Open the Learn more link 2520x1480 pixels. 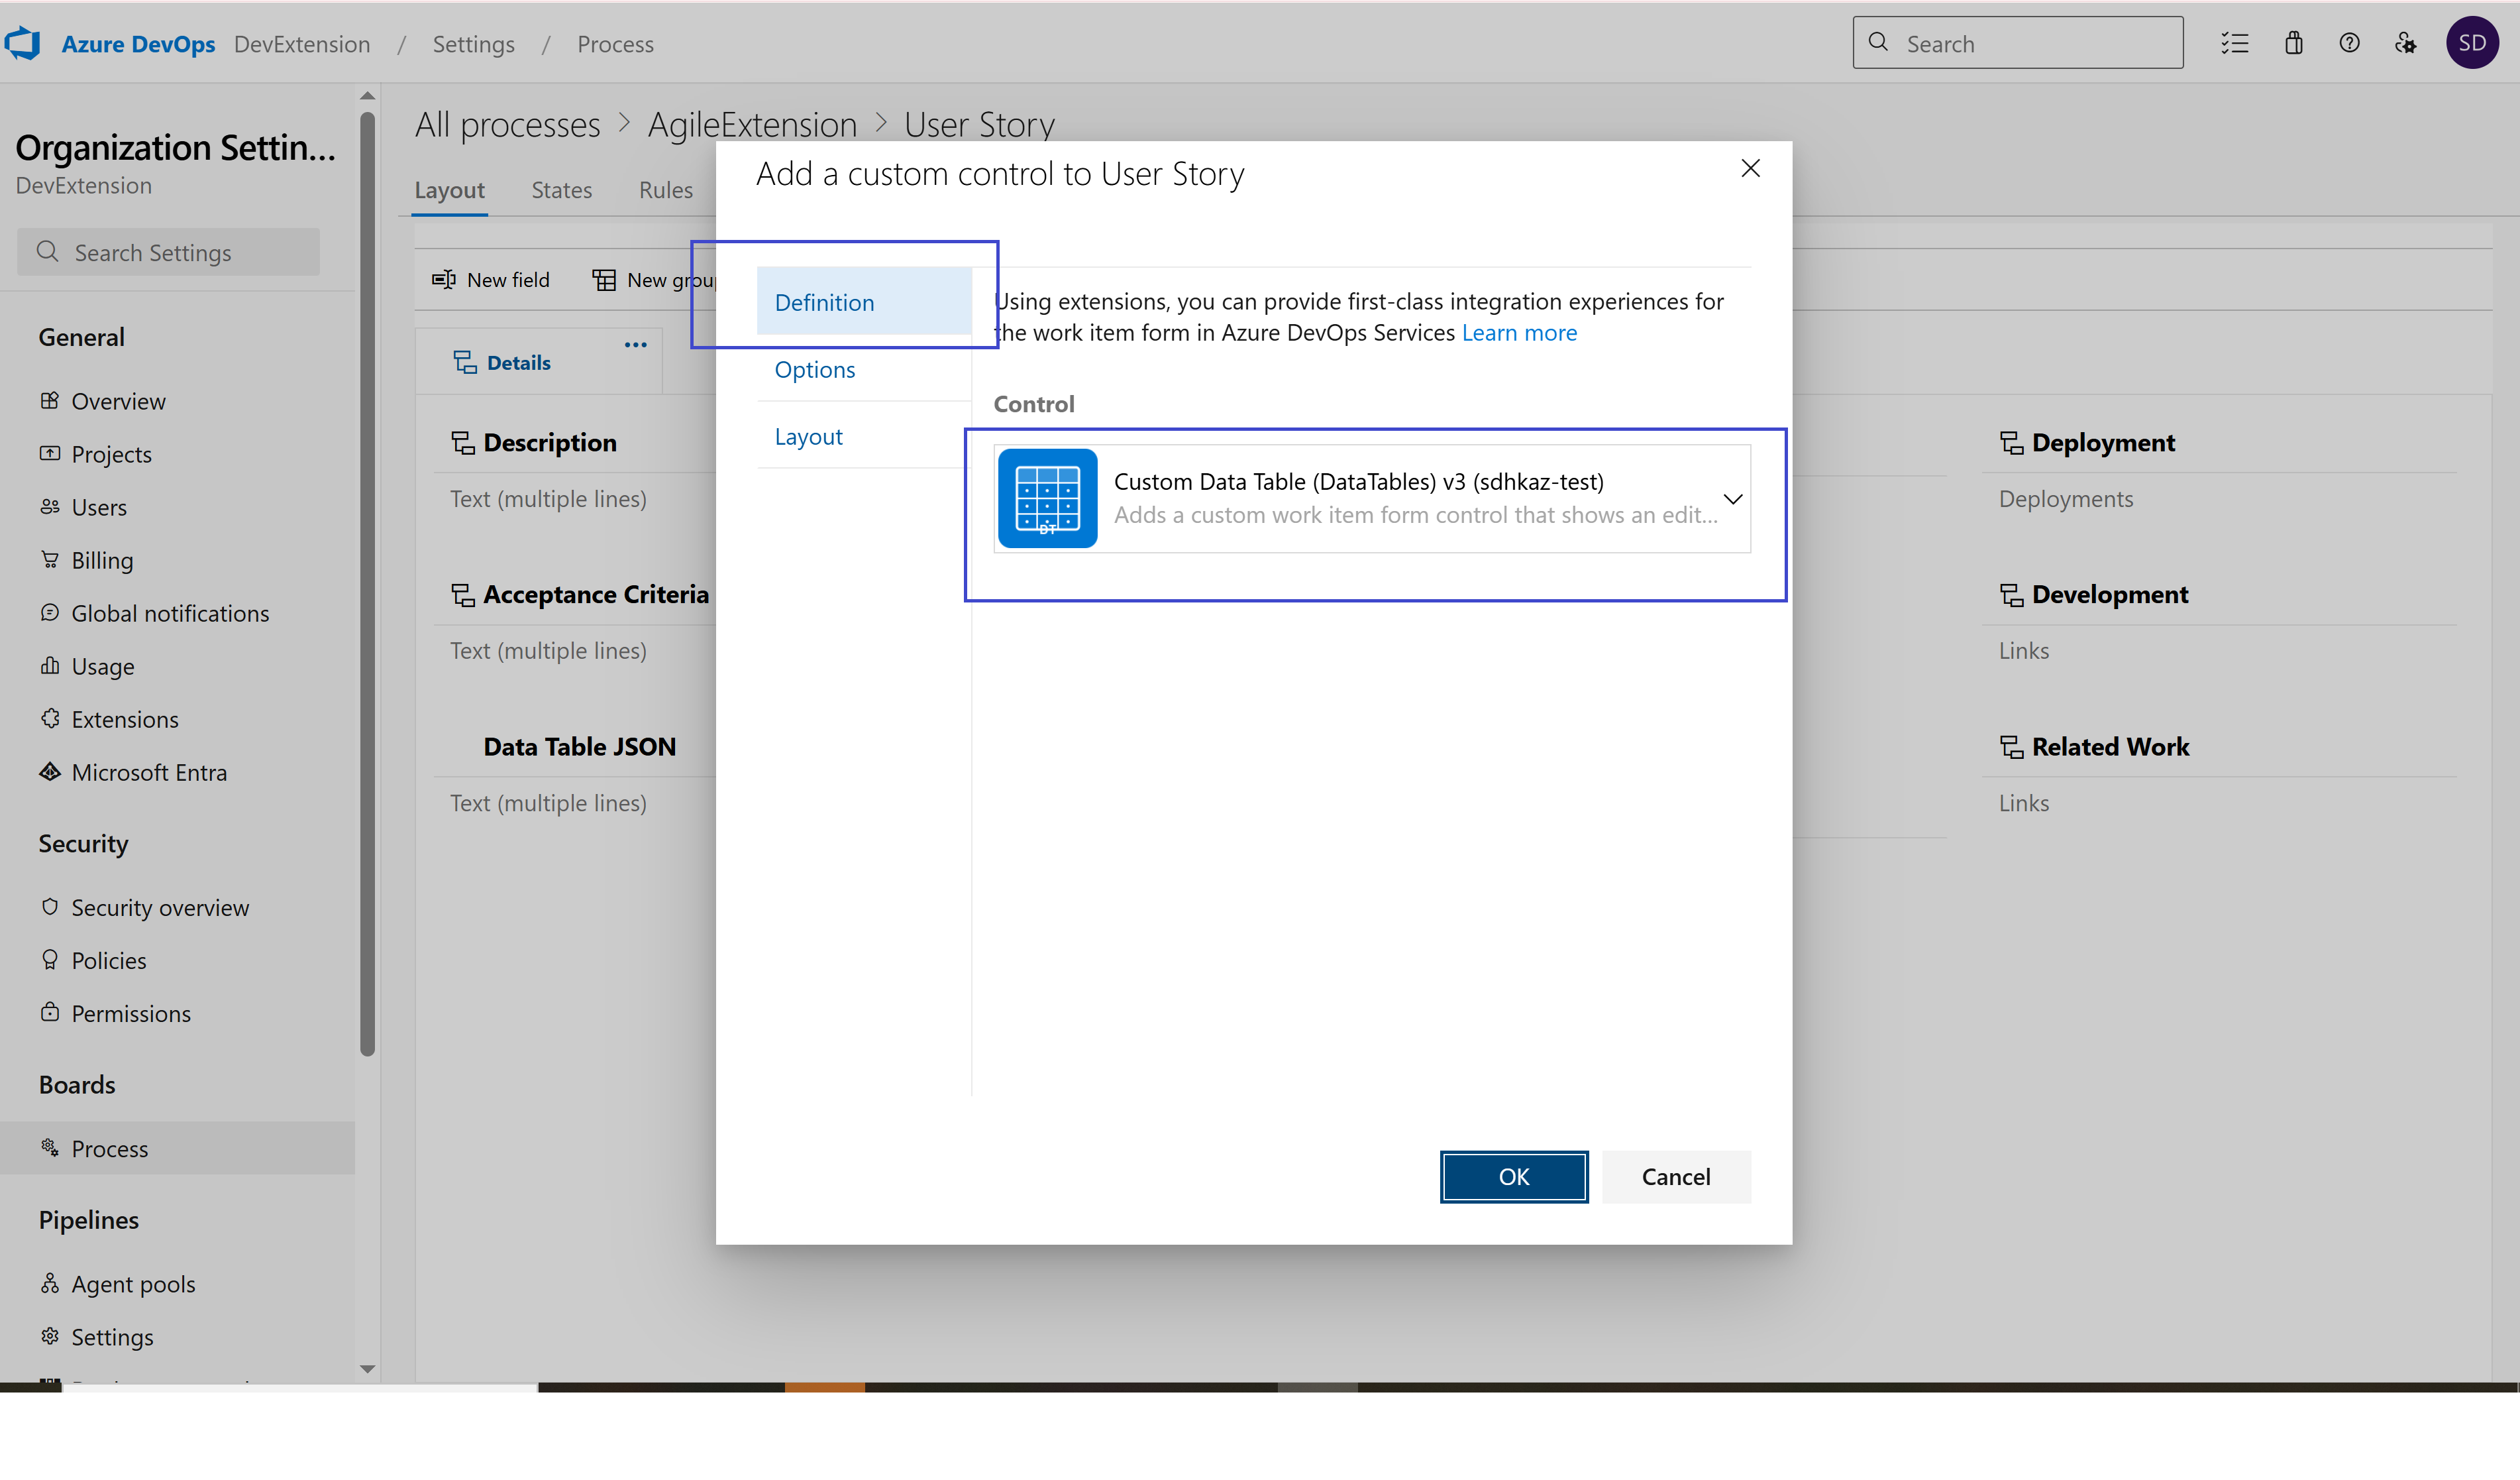click(1519, 332)
